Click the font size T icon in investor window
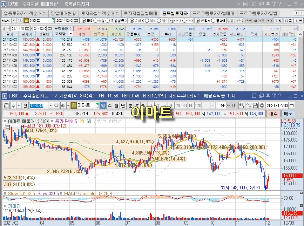This screenshot has height=226, width=304. click(x=274, y=4)
